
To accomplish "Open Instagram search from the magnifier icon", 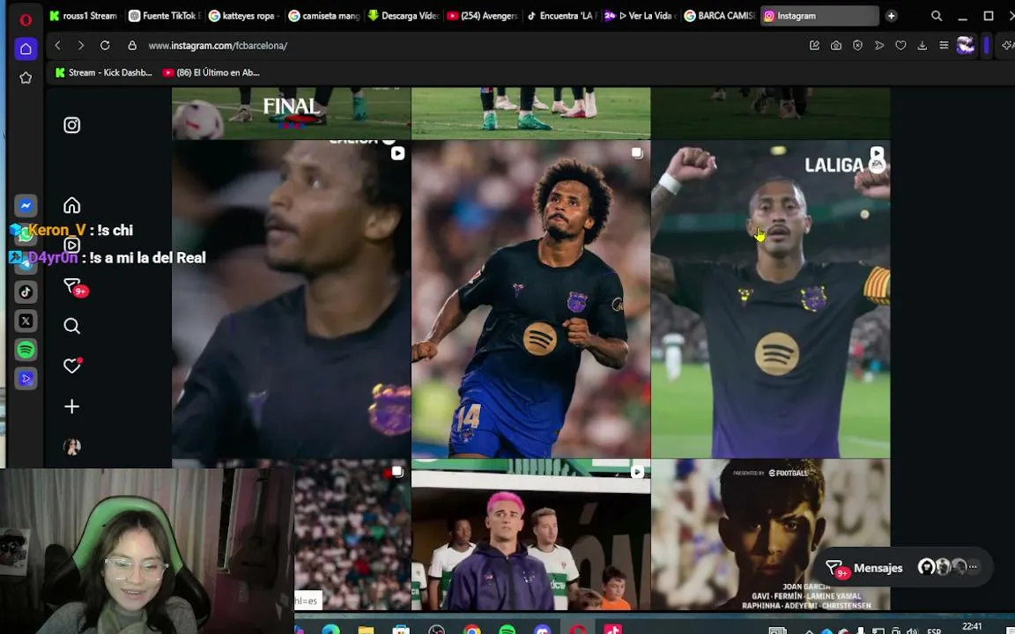I will [x=72, y=326].
